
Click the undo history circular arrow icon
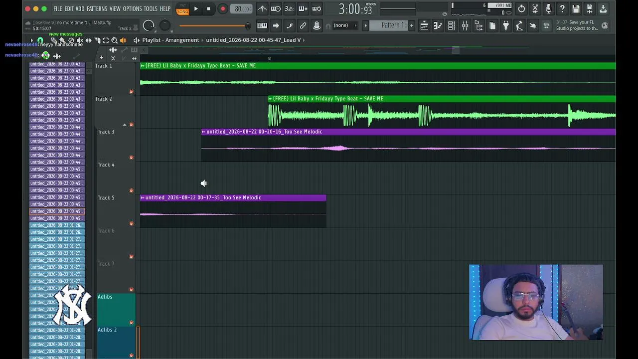coord(521,8)
